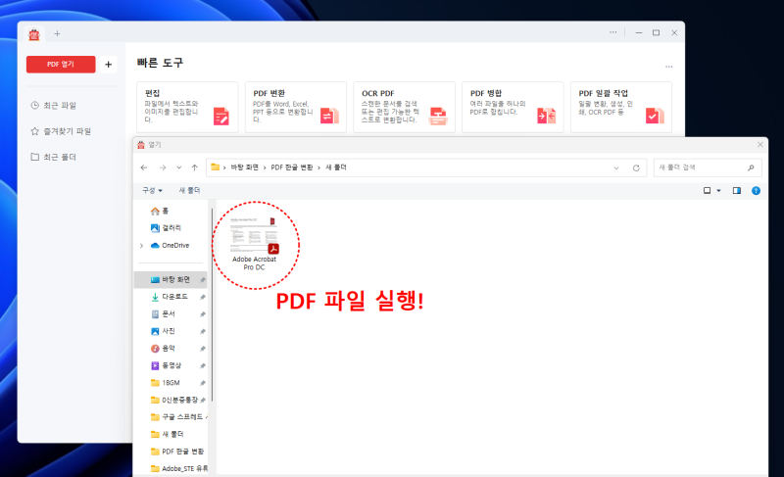Screen dimensions: 784x477
Task: Click the navigation pane scrollbar
Action: tap(213, 305)
